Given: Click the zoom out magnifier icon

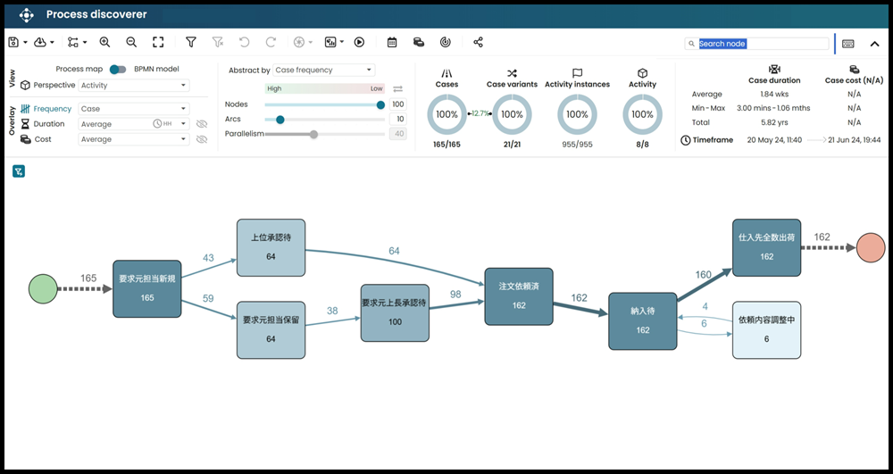Looking at the screenshot, I should pos(131,42).
